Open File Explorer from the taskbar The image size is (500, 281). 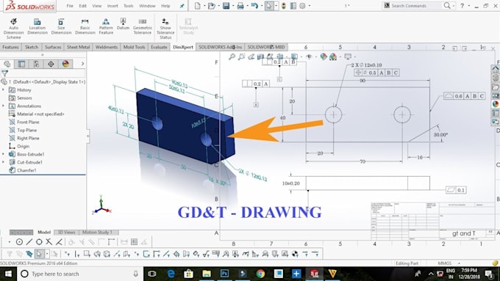pos(207,274)
